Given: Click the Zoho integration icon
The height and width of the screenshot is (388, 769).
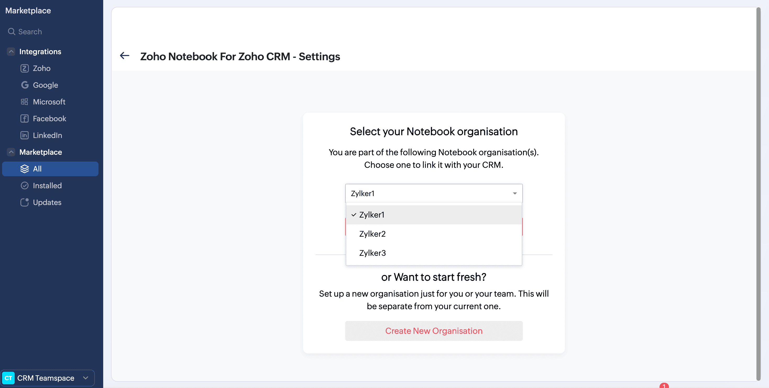Looking at the screenshot, I should 24,68.
